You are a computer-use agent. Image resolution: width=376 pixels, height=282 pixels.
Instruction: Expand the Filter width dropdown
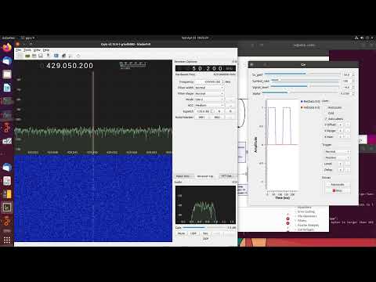coord(209,88)
